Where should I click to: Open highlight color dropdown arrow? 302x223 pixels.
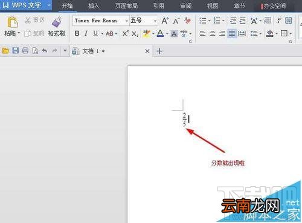tap(153, 33)
